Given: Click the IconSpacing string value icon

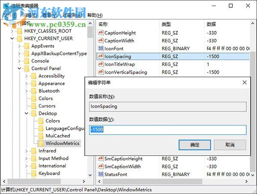Looking at the screenshot, I should tap(101, 57).
